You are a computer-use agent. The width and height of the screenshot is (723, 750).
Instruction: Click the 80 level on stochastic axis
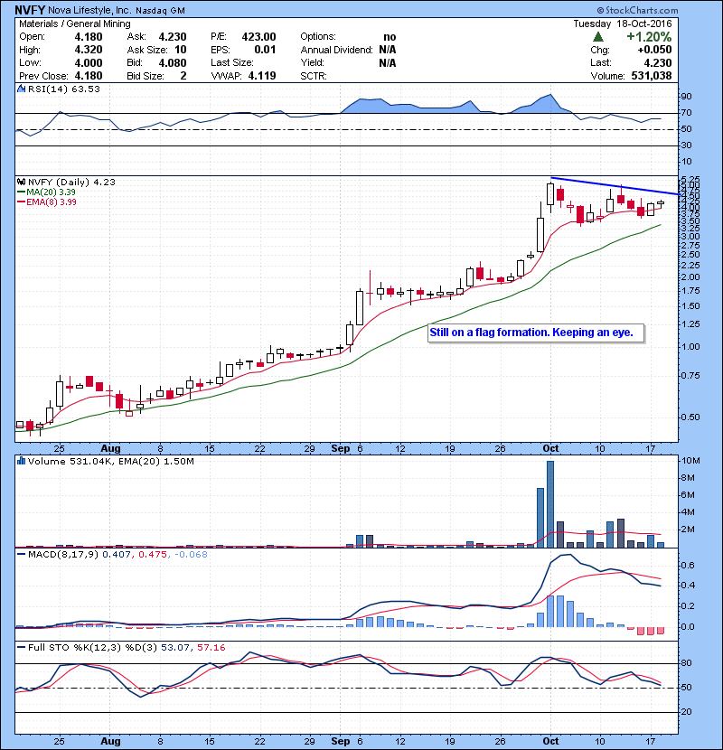(x=686, y=663)
